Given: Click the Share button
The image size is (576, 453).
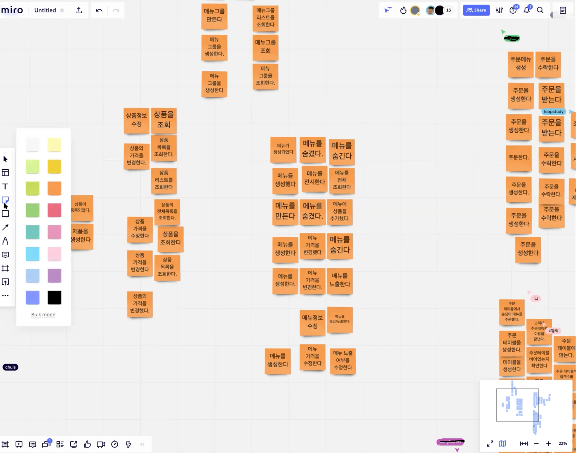Looking at the screenshot, I should [476, 10].
